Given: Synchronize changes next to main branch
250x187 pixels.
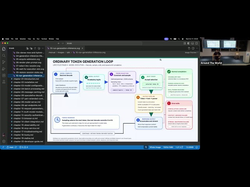Looking at the screenshot, I should tap(16, 147).
